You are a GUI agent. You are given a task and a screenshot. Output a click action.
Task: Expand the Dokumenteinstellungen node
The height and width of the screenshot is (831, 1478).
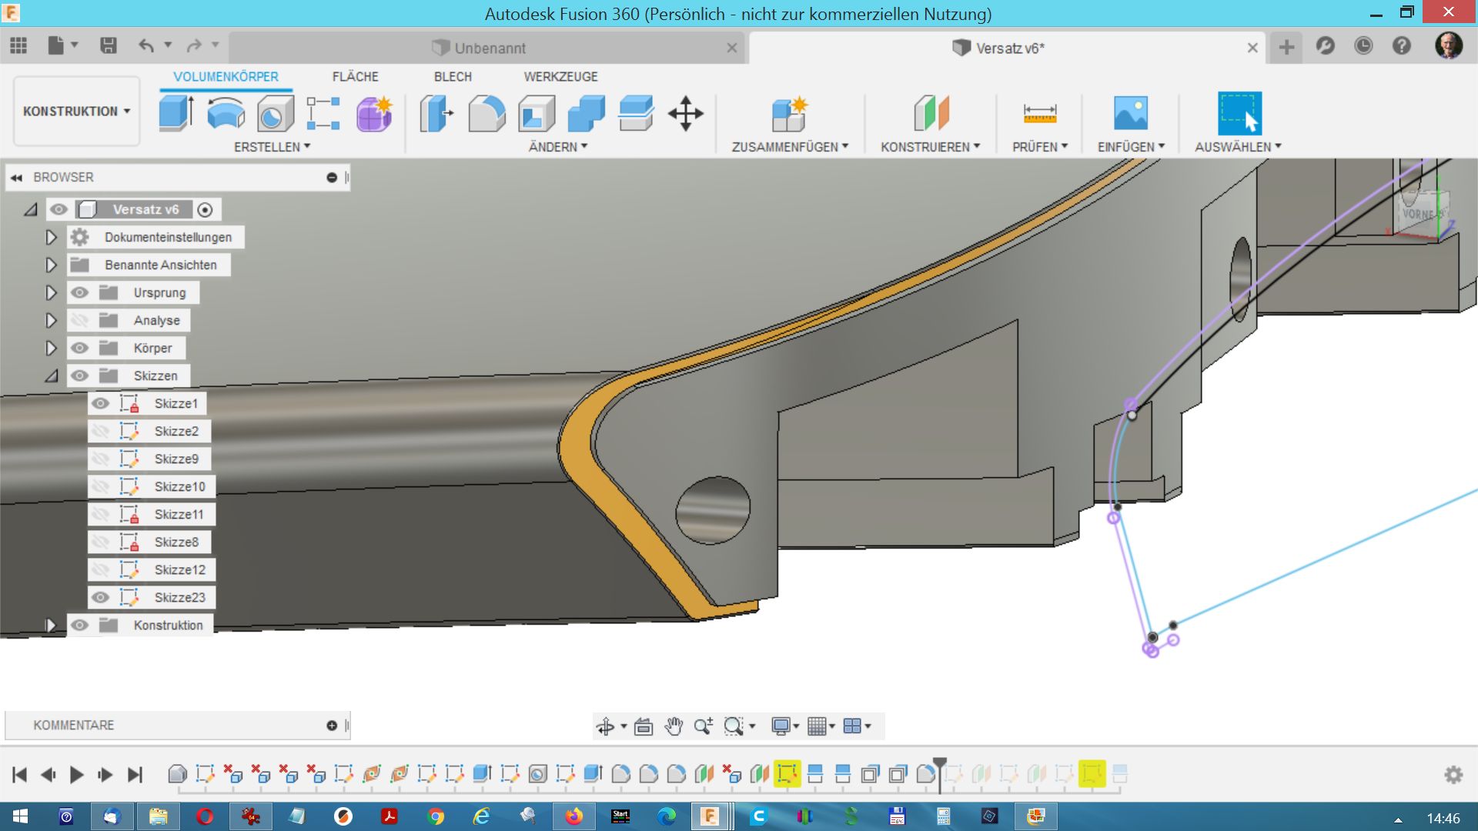point(51,237)
